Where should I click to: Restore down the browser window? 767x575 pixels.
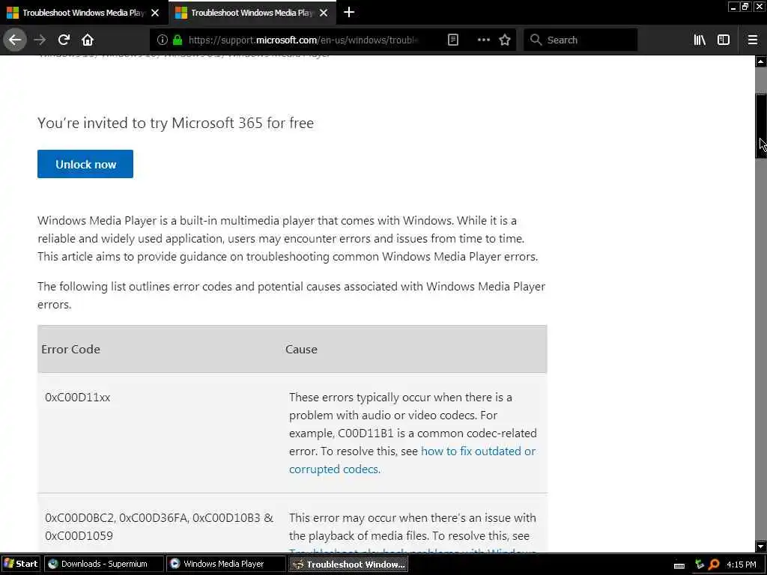coord(745,6)
